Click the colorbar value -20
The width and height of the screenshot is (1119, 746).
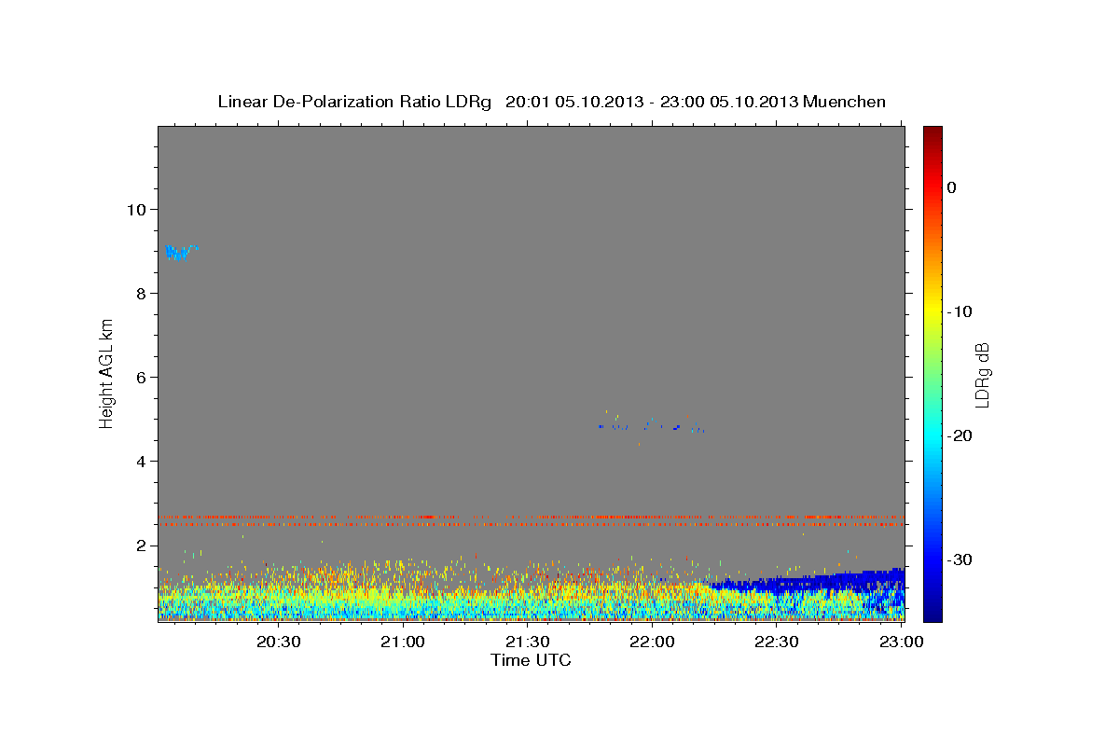click(960, 435)
